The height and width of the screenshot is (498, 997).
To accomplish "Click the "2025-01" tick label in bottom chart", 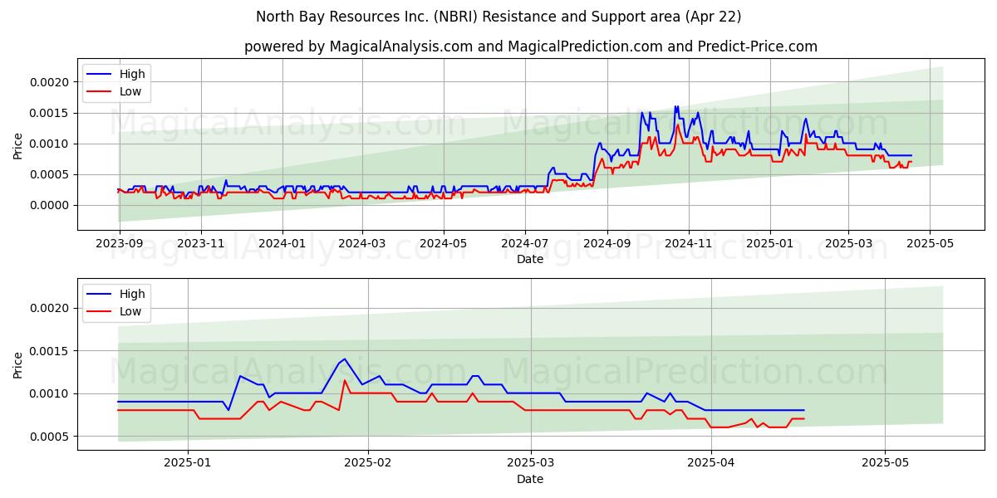I will click(x=188, y=462).
